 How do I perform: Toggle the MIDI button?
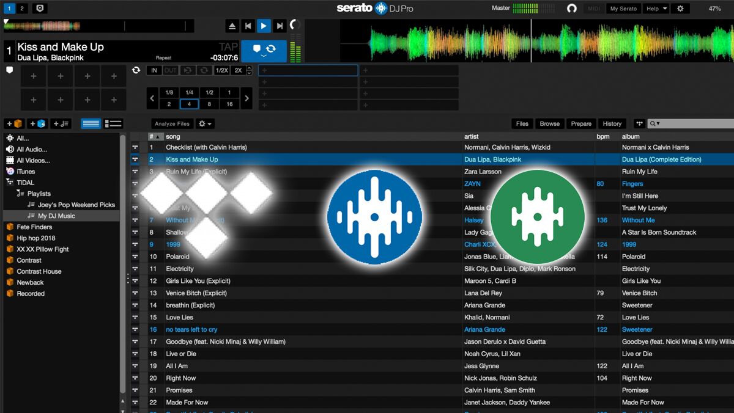593,9
